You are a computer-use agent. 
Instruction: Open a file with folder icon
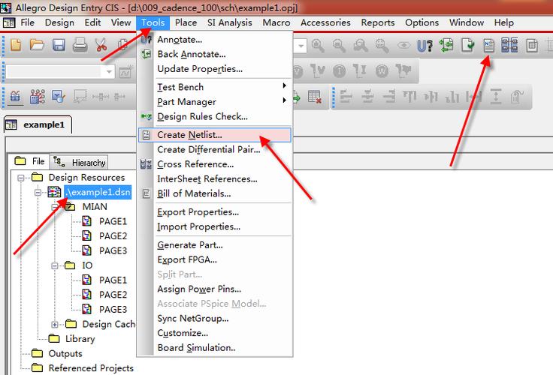pyautogui.click(x=37, y=45)
